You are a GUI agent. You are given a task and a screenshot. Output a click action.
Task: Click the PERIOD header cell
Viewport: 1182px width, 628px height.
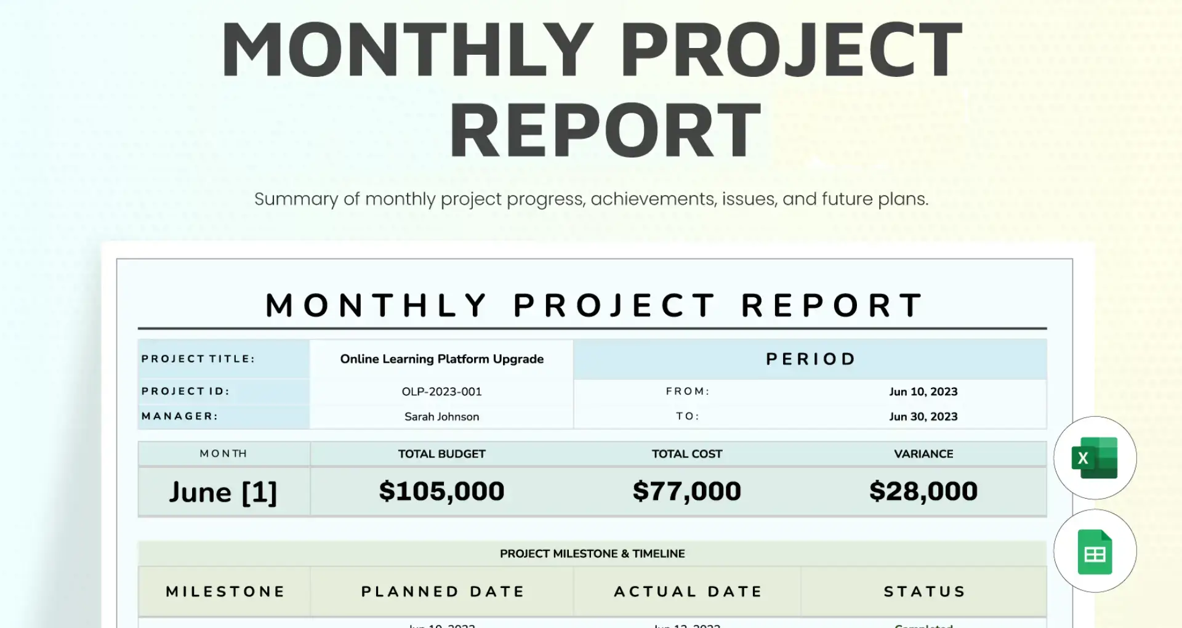pyautogui.click(x=810, y=359)
